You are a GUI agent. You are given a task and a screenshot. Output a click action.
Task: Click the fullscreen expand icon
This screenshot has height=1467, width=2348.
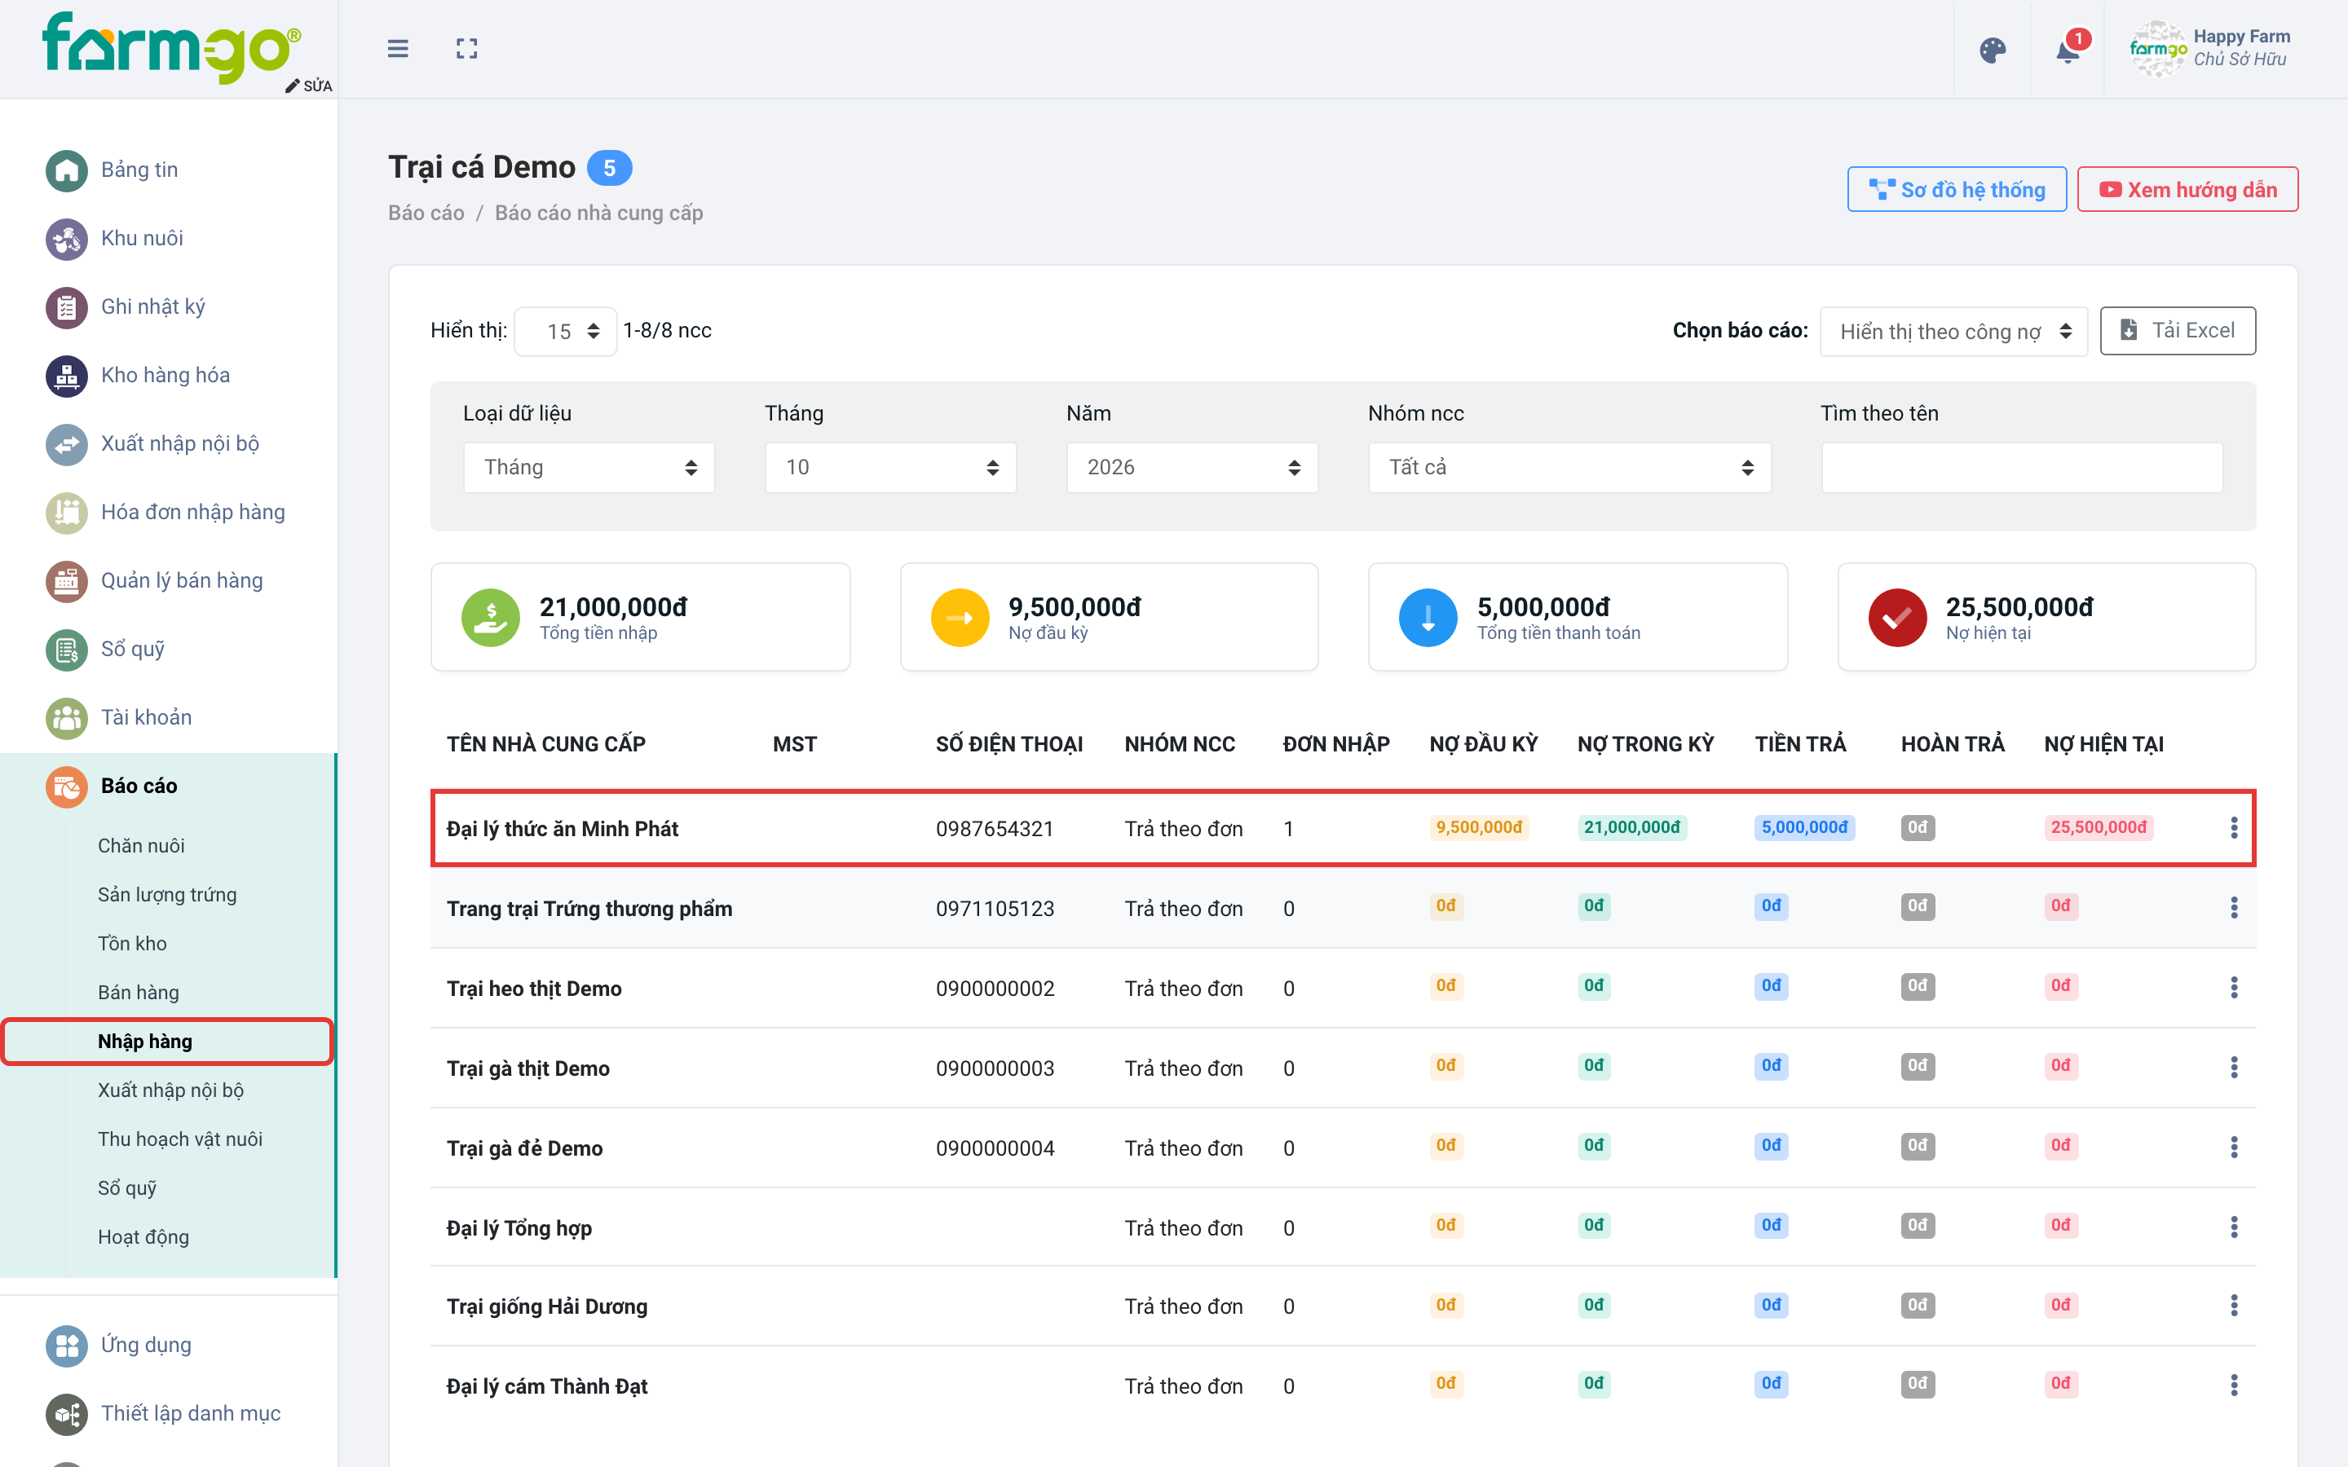(466, 49)
